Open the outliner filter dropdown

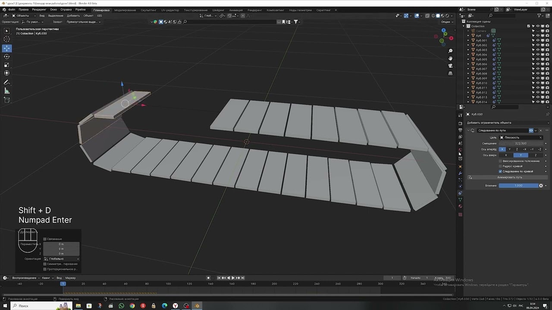click(x=541, y=15)
